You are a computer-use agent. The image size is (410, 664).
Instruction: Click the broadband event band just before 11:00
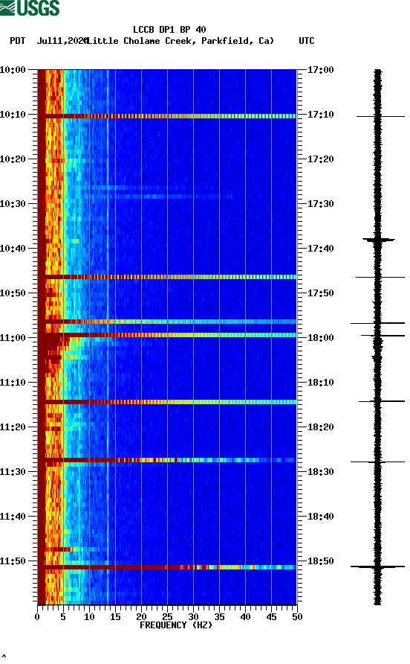(167, 335)
